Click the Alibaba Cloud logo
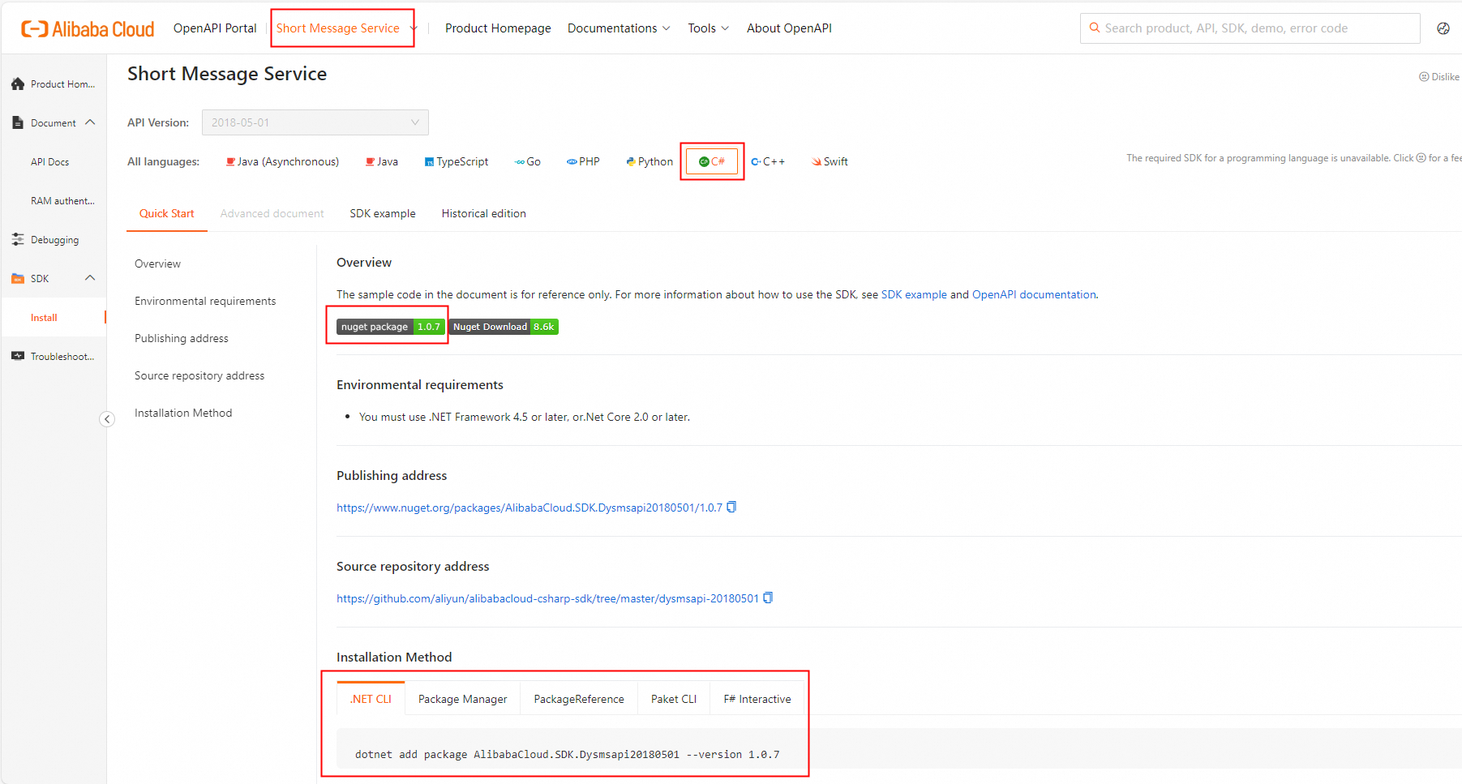1462x784 pixels. pos(88,29)
